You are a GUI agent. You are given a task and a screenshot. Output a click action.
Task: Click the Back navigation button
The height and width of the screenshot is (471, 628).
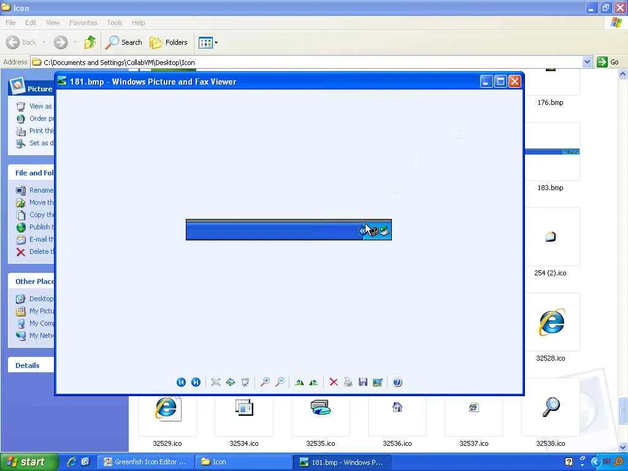(21, 42)
